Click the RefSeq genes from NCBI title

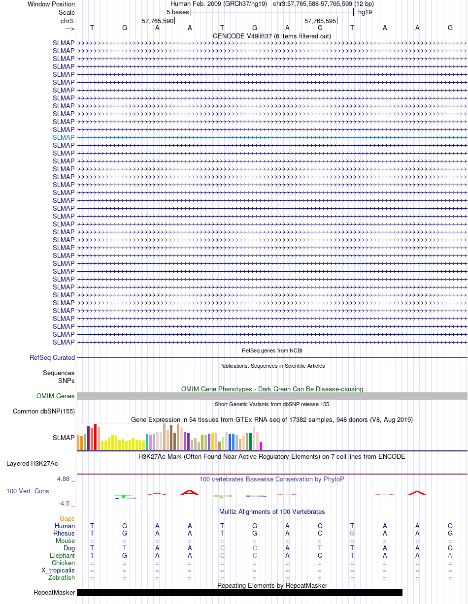(x=272, y=350)
